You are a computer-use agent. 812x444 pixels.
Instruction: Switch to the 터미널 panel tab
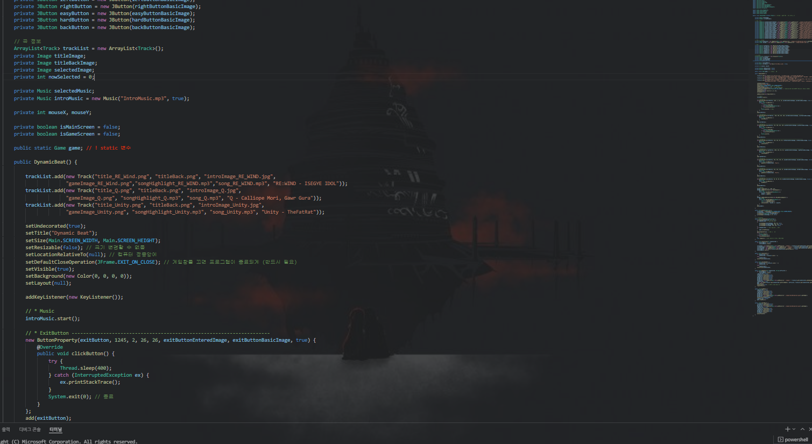(x=55, y=429)
